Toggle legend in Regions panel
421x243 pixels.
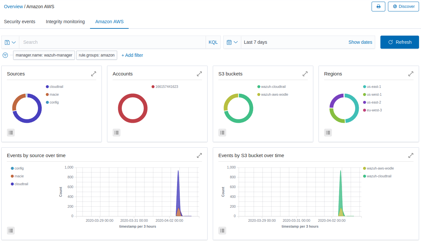tap(328, 132)
